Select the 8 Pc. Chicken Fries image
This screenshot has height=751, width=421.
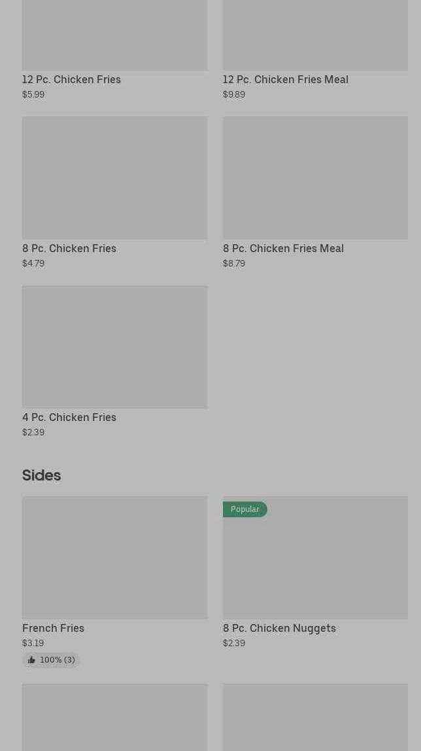114,177
